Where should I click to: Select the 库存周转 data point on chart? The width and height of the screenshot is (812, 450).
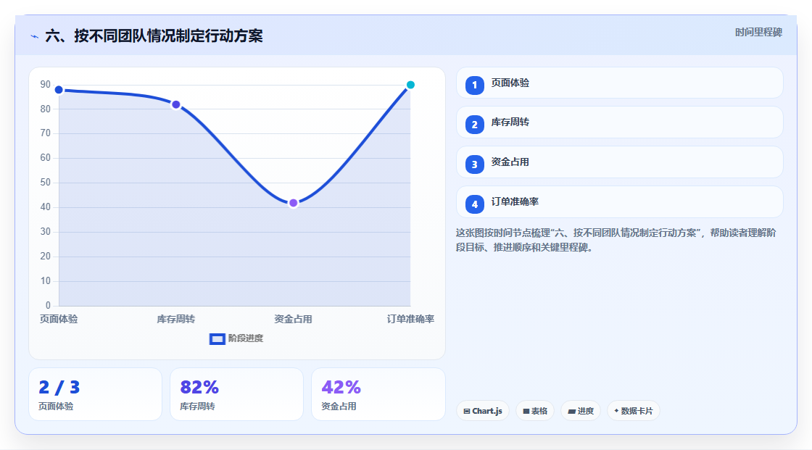[x=176, y=104]
